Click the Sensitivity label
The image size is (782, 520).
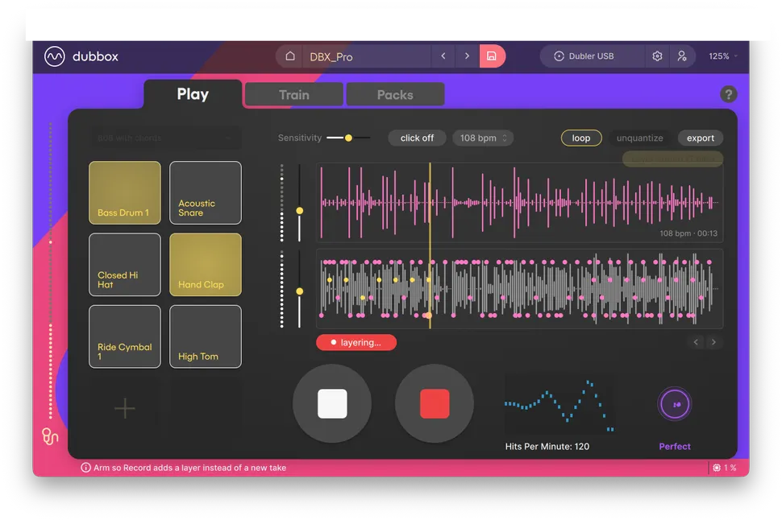pos(300,138)
